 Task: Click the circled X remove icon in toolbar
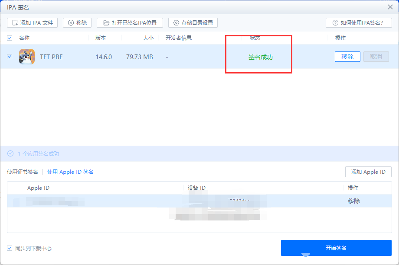pos(71,23)
